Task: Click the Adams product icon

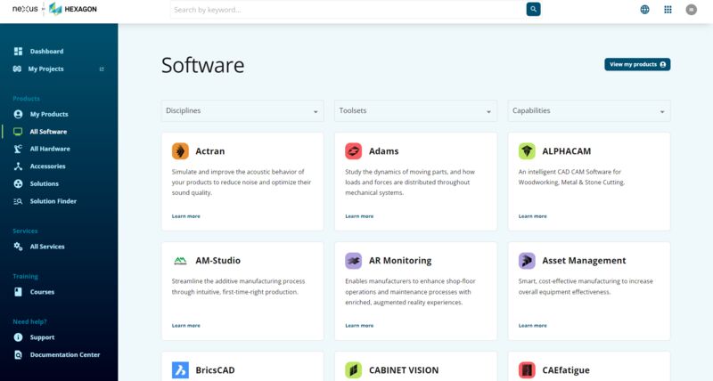Action: pos(353,151)
